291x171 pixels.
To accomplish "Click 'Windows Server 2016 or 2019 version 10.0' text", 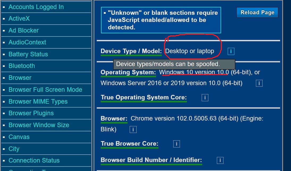I will coord(161,83).
